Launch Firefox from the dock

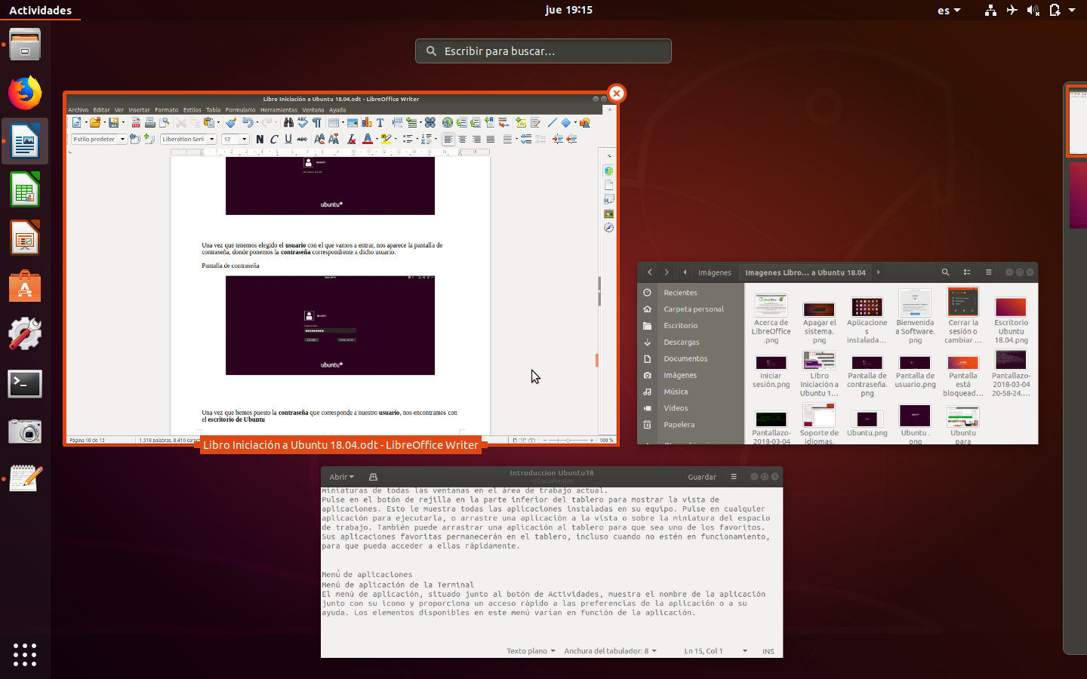(x=25, y=93)
